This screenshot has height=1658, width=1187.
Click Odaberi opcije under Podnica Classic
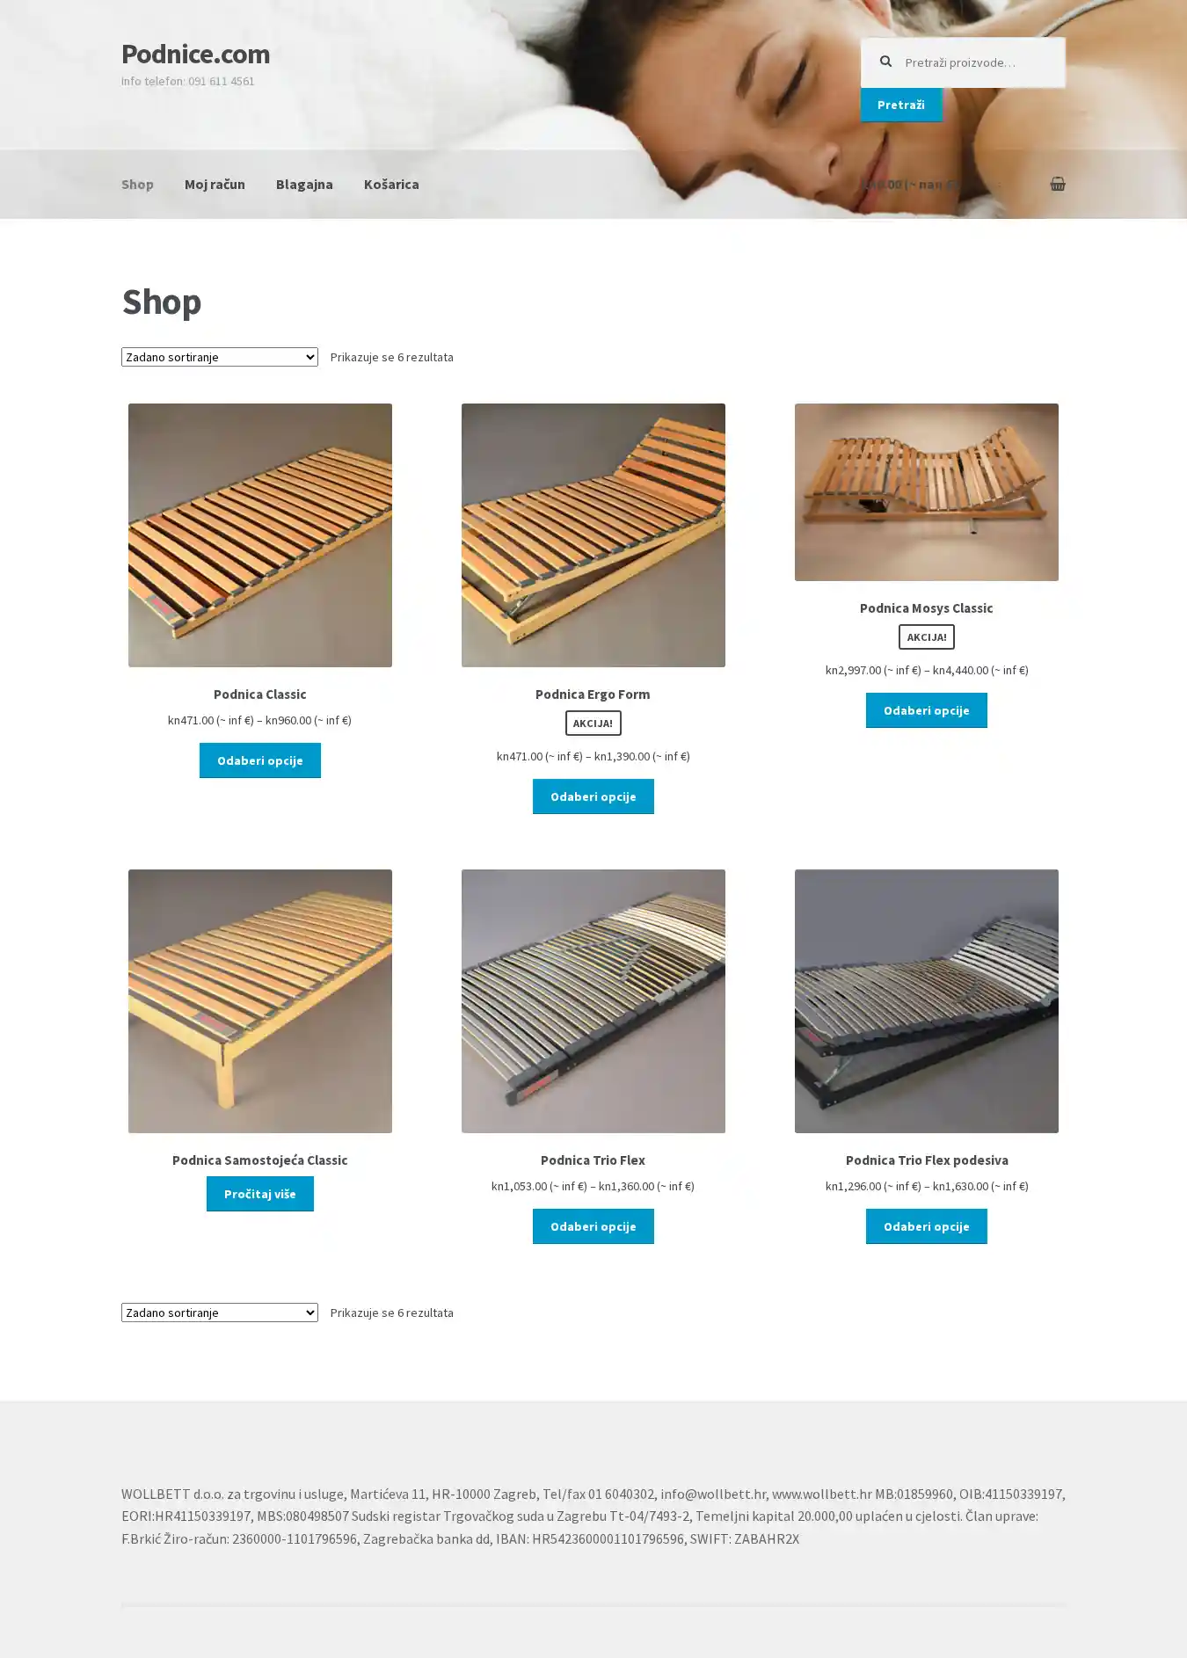point(260,760)
